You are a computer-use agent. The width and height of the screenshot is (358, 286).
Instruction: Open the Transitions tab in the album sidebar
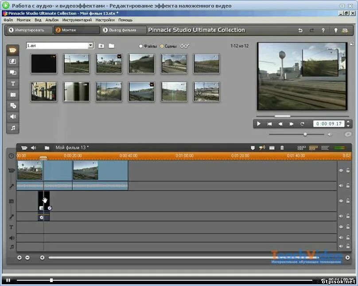click(x=13, y=61)
